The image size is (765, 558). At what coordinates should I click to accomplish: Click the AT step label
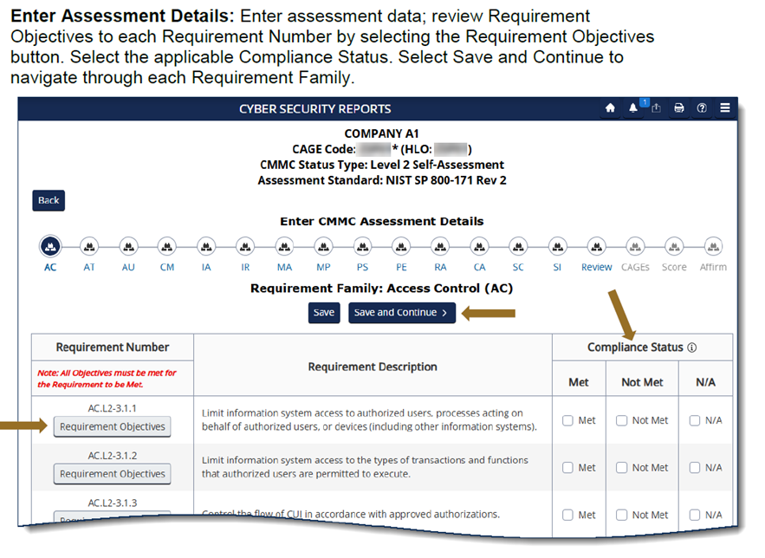click(88, 267)
